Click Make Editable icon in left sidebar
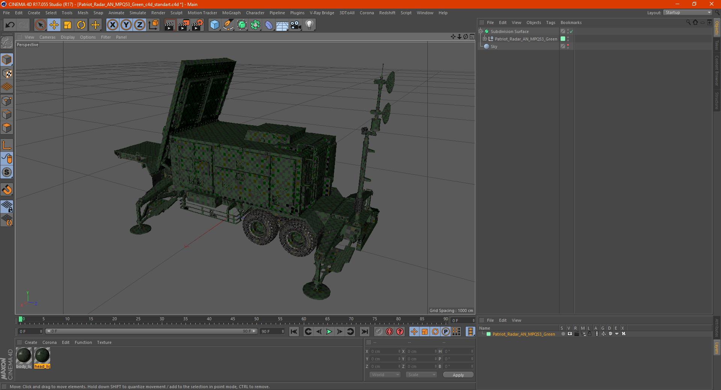 [x=7, y=42]
